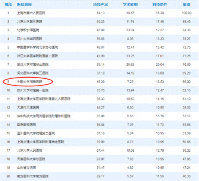Click 天津医科大学总医院

click(31, 159)
